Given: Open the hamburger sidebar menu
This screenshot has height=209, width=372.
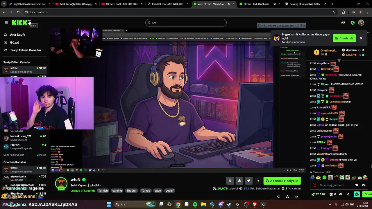Looking at the screenshot, I should click(x=6, y=23).
